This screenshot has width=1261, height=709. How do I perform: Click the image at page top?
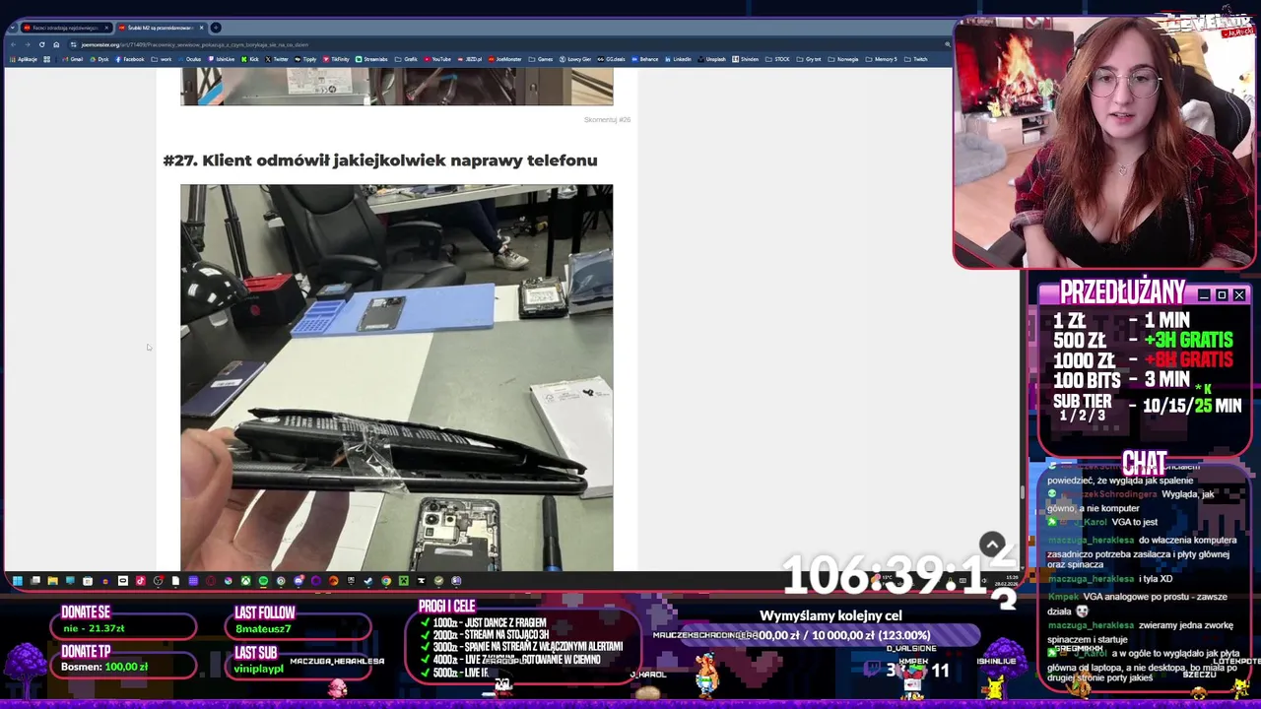396,87
